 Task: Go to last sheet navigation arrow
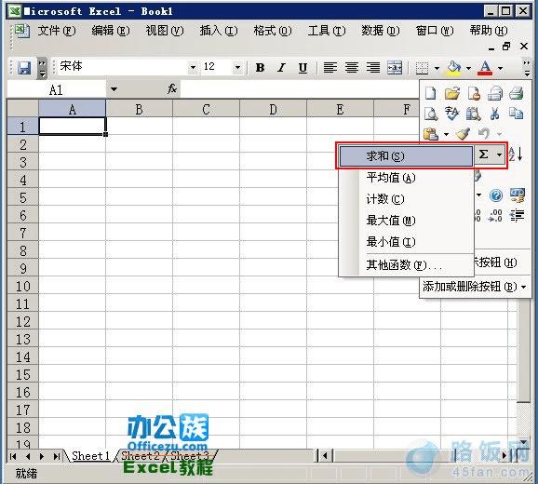(x=57, y=456)
